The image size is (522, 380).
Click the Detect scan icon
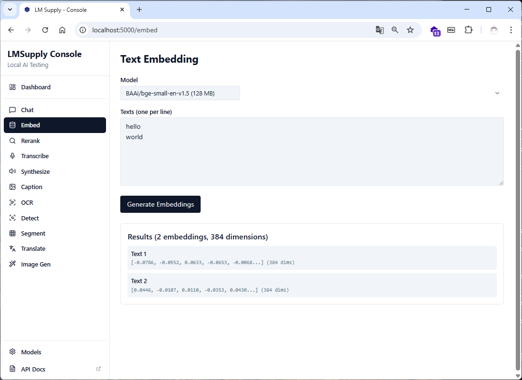[12, 218]
